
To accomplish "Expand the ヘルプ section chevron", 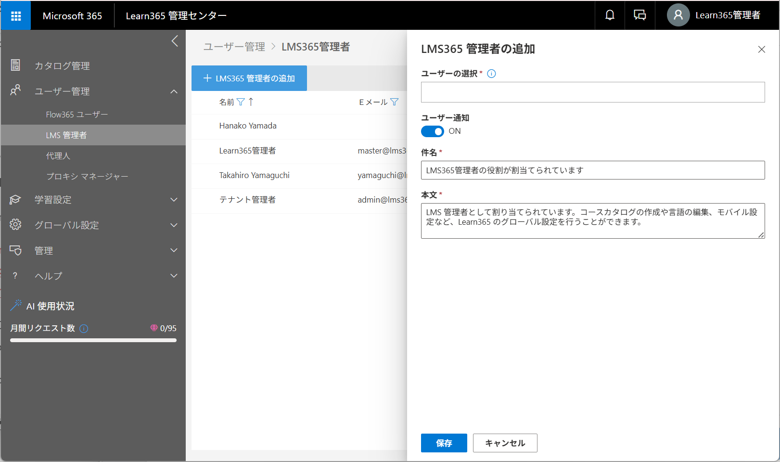I will click(x=174, y=276).
